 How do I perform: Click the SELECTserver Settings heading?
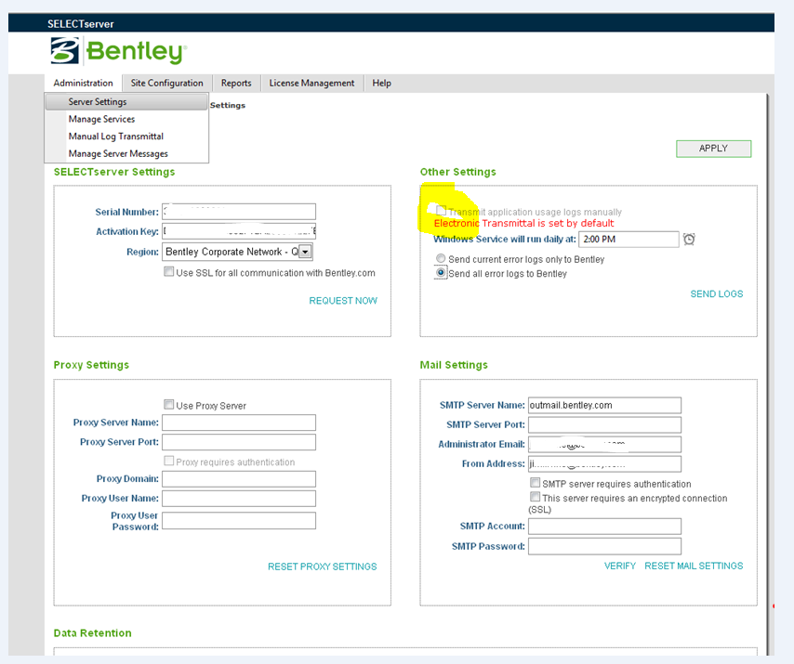pos(114,172)
